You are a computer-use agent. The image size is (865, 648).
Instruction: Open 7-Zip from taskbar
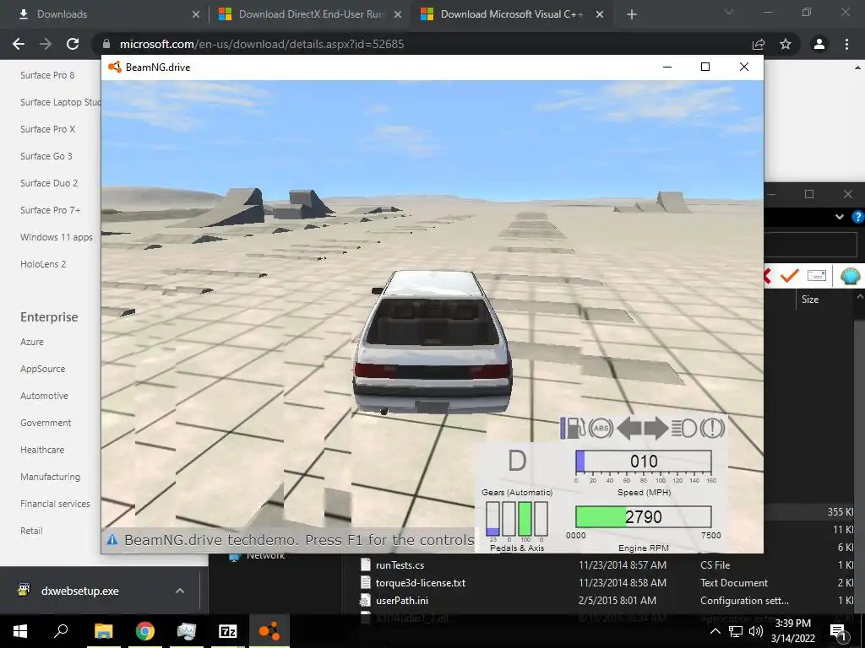click(x=228, y=631)
